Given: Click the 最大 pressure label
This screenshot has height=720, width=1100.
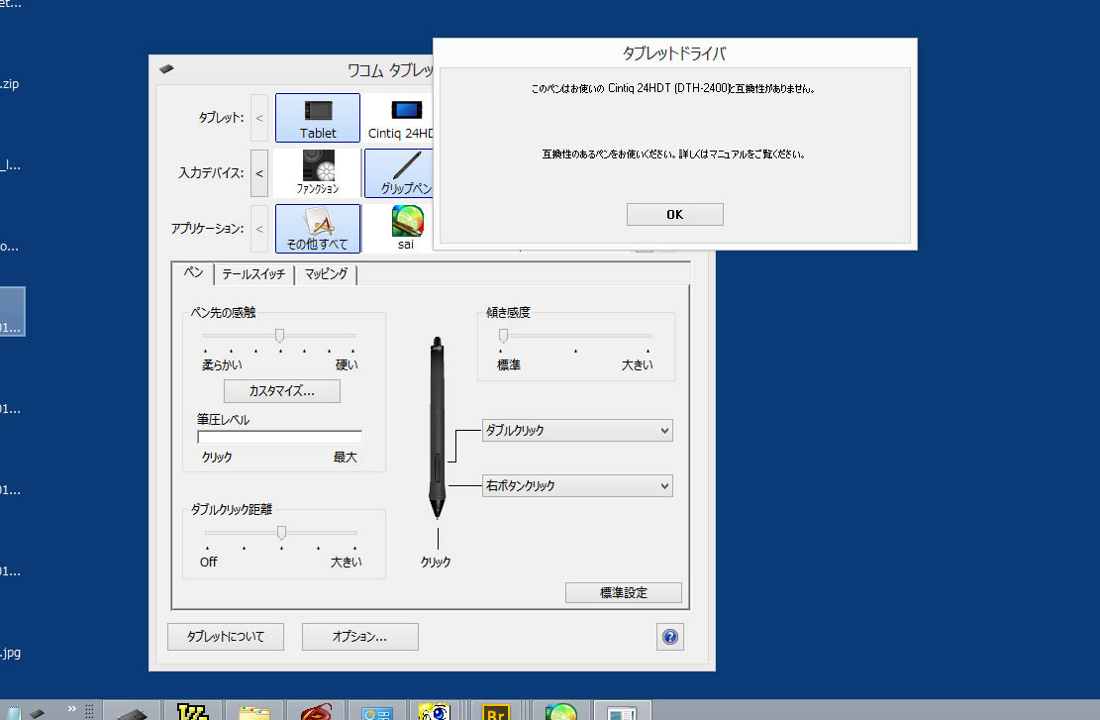Looking at the screenshot, I should [346, 457].
